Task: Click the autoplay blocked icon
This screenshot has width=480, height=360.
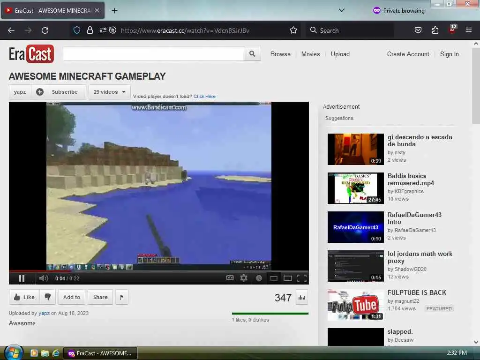Action: pyautogui.click(x=112, y=30)
